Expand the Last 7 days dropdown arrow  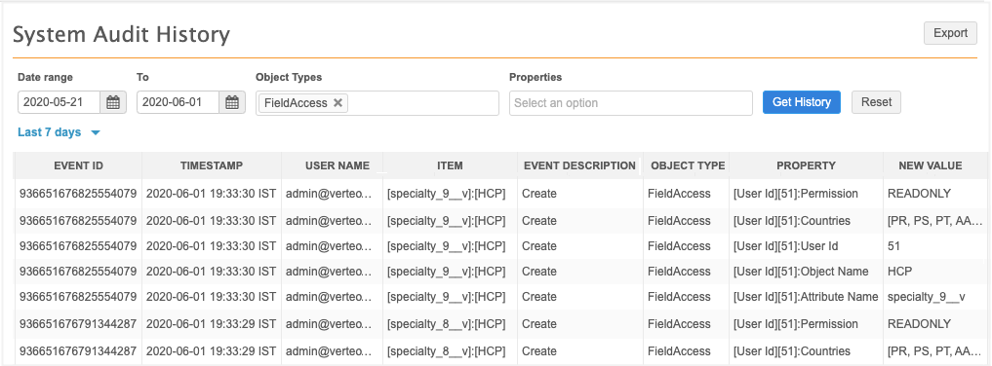click(96, 133)
